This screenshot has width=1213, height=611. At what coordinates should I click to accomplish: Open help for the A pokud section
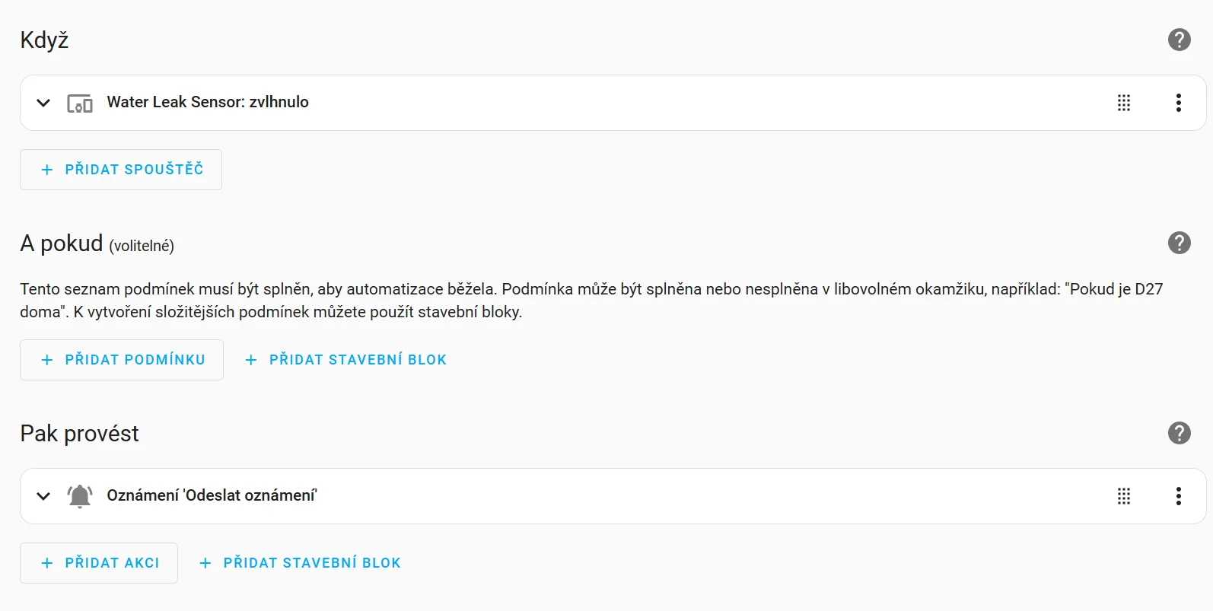tap(1179, 243)
